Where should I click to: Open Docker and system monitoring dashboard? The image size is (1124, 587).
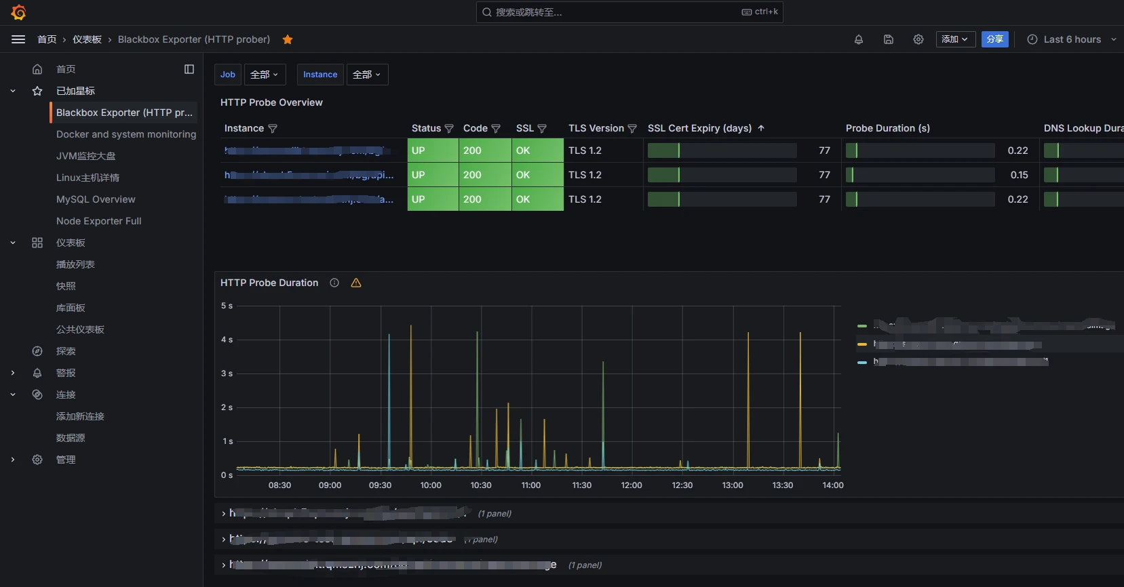click(126, 134)
